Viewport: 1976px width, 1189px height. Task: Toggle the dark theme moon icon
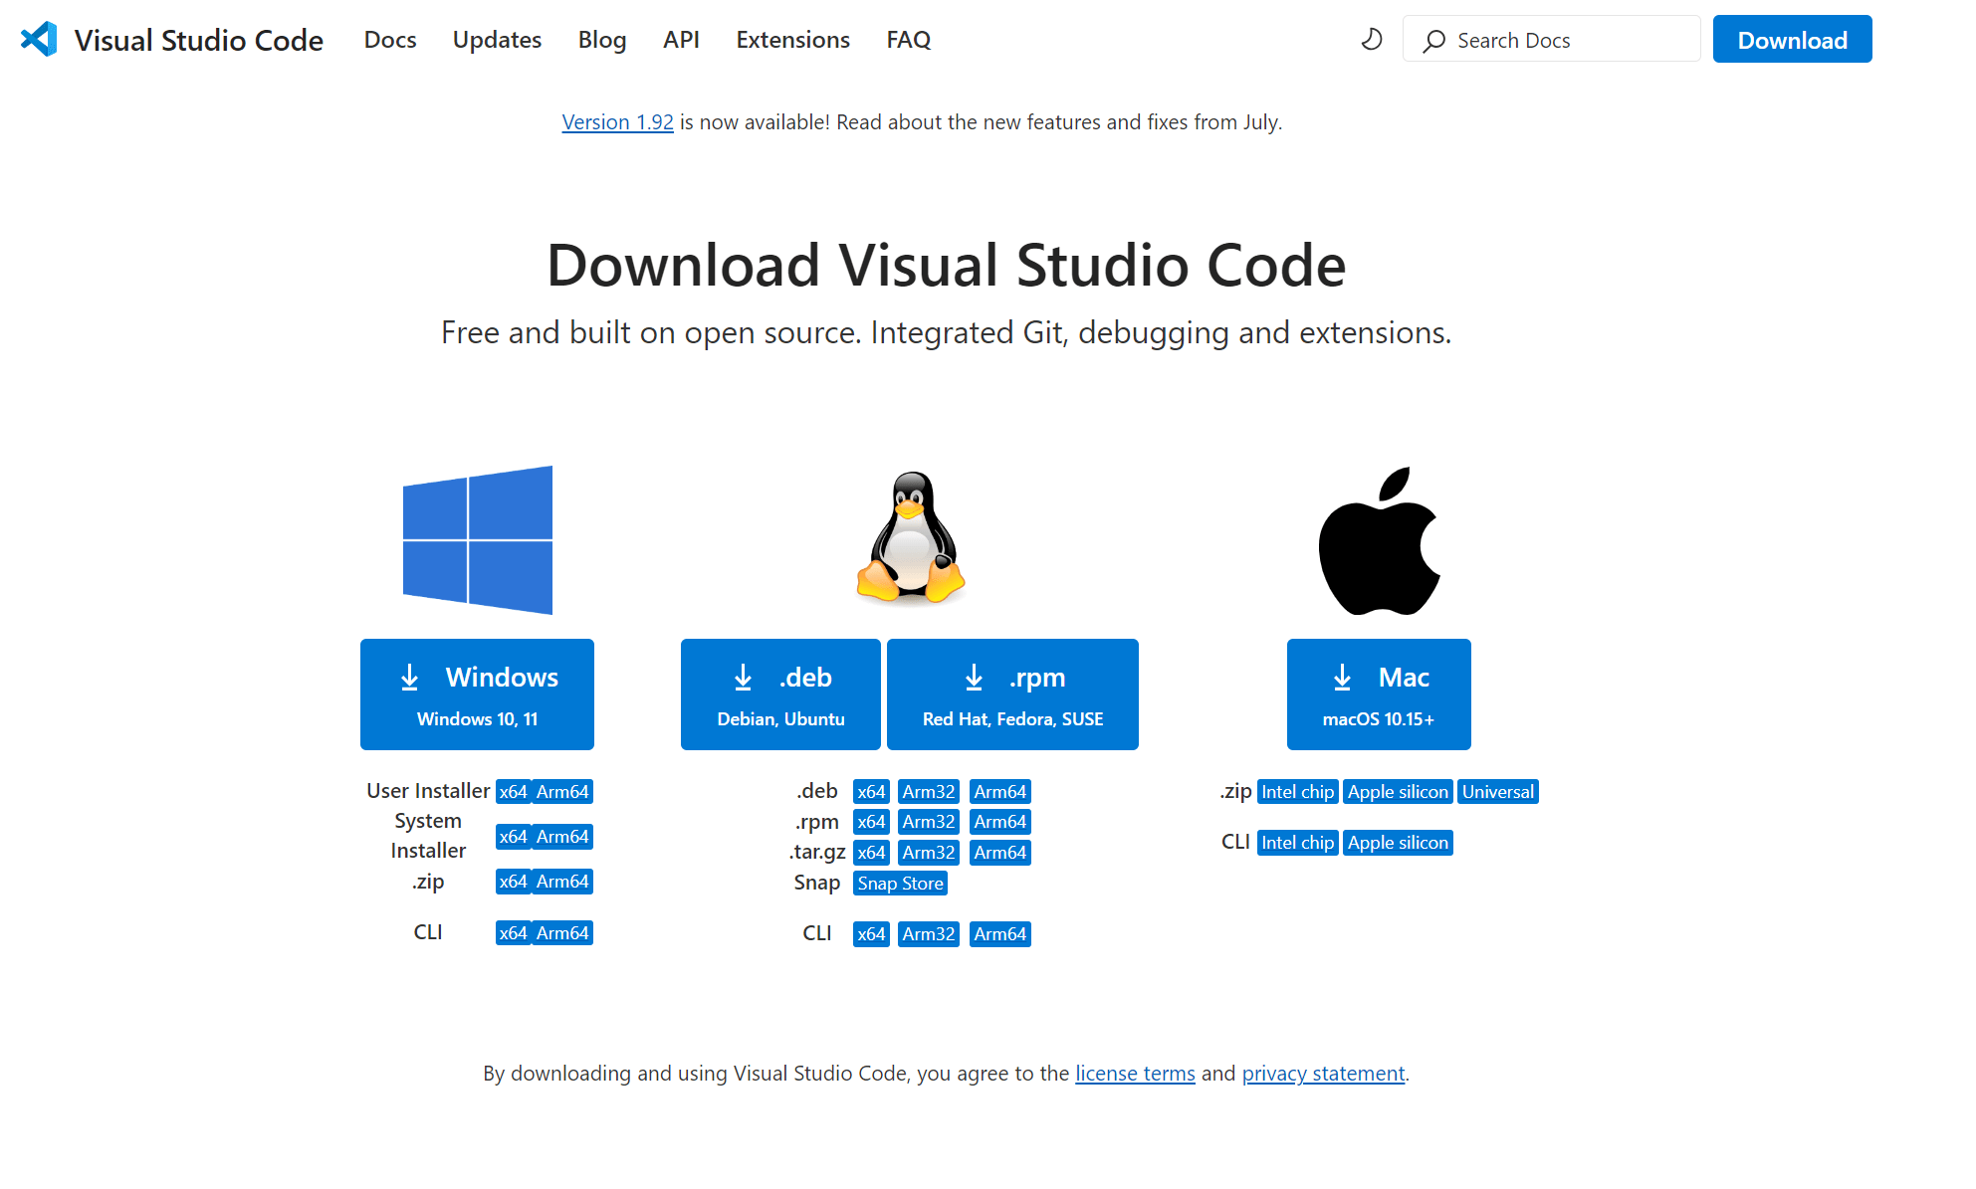(x=1371, y=40)
